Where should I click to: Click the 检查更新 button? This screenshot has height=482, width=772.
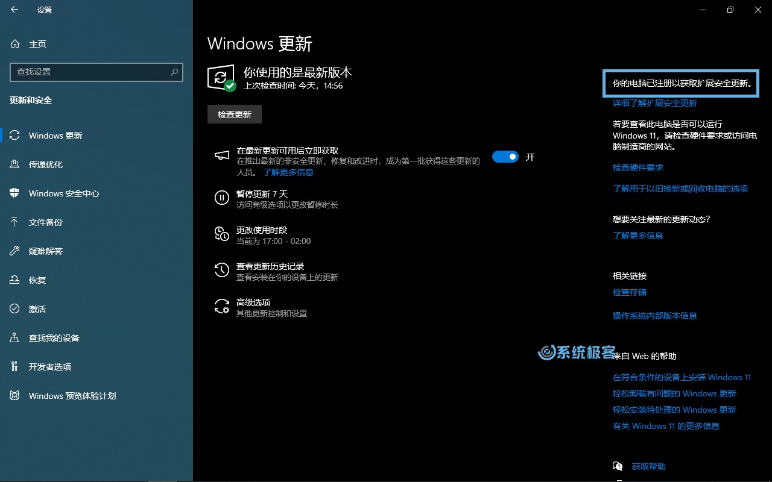pyautogui.click(x=235, y=114)
